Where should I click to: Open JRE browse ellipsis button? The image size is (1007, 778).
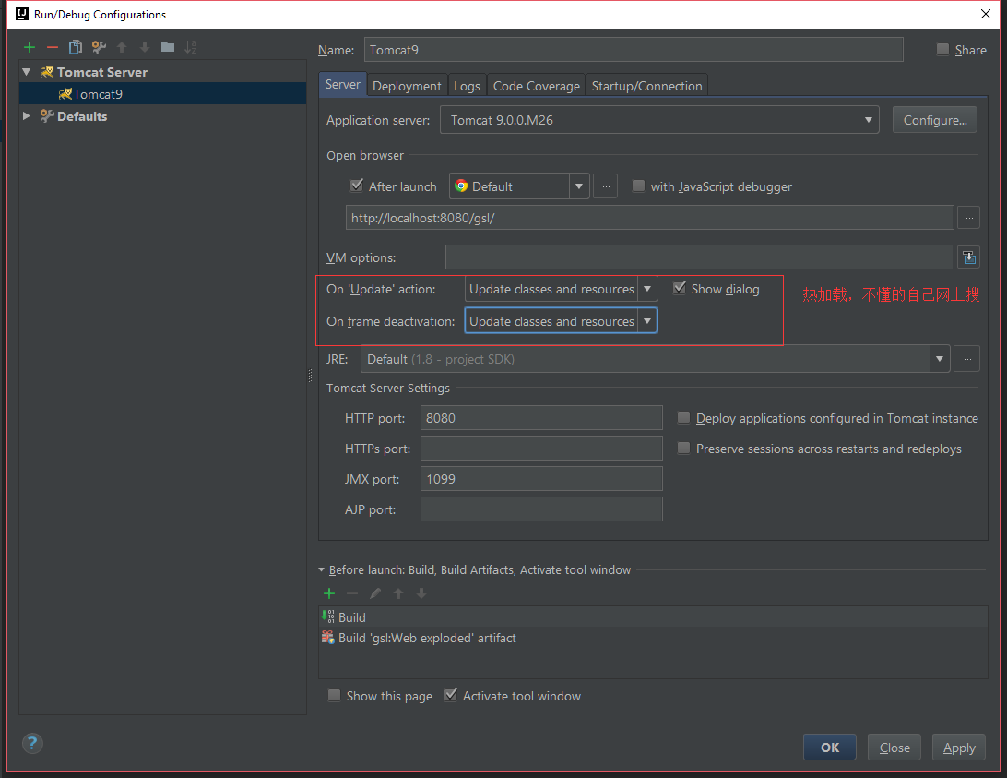[x=967, y=359]
